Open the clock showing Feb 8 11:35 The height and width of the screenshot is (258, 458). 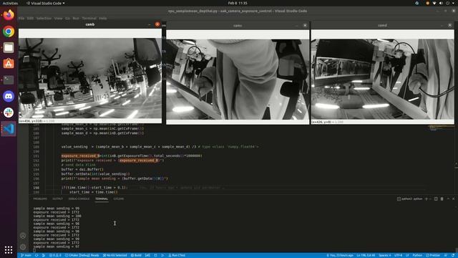pyautogui.click(x=238, y=3)
